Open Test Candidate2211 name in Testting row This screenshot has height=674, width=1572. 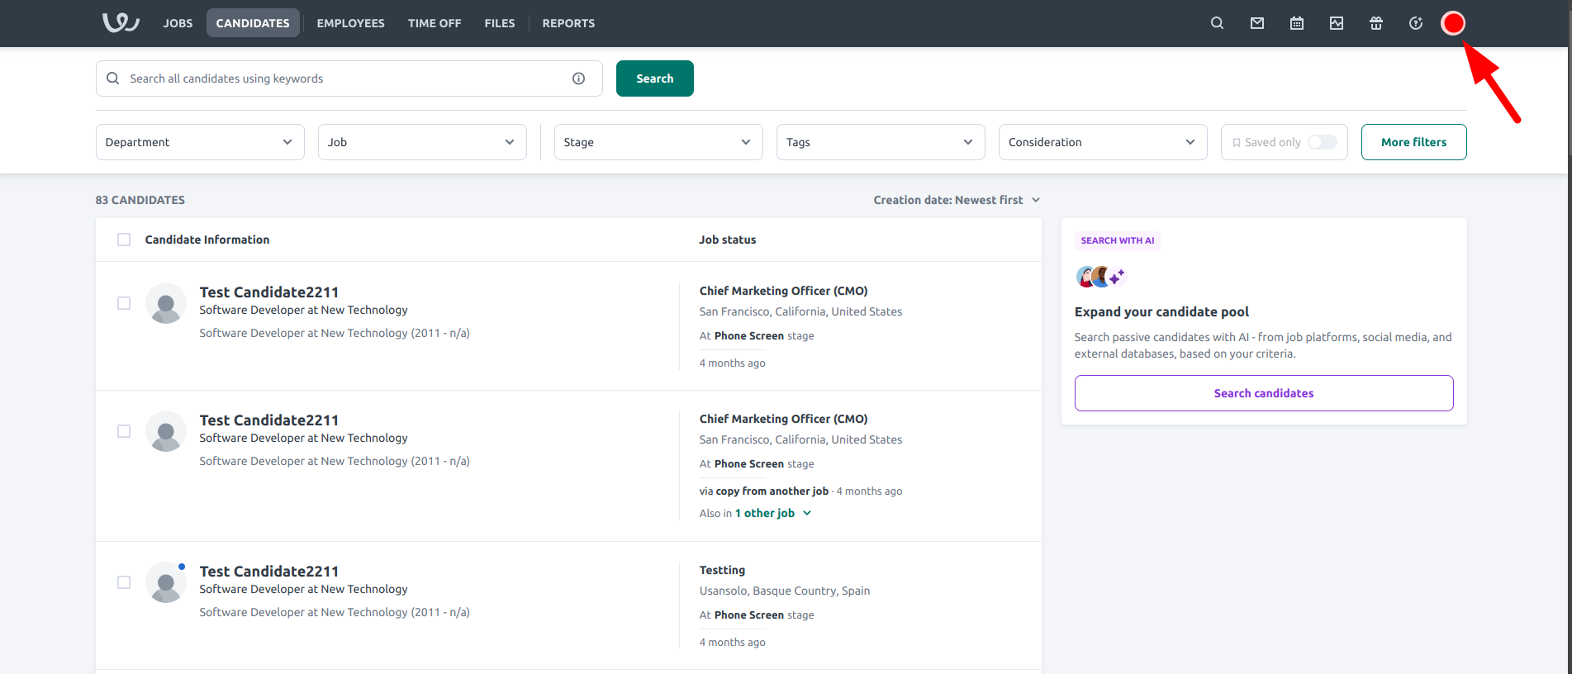point(269,571)
